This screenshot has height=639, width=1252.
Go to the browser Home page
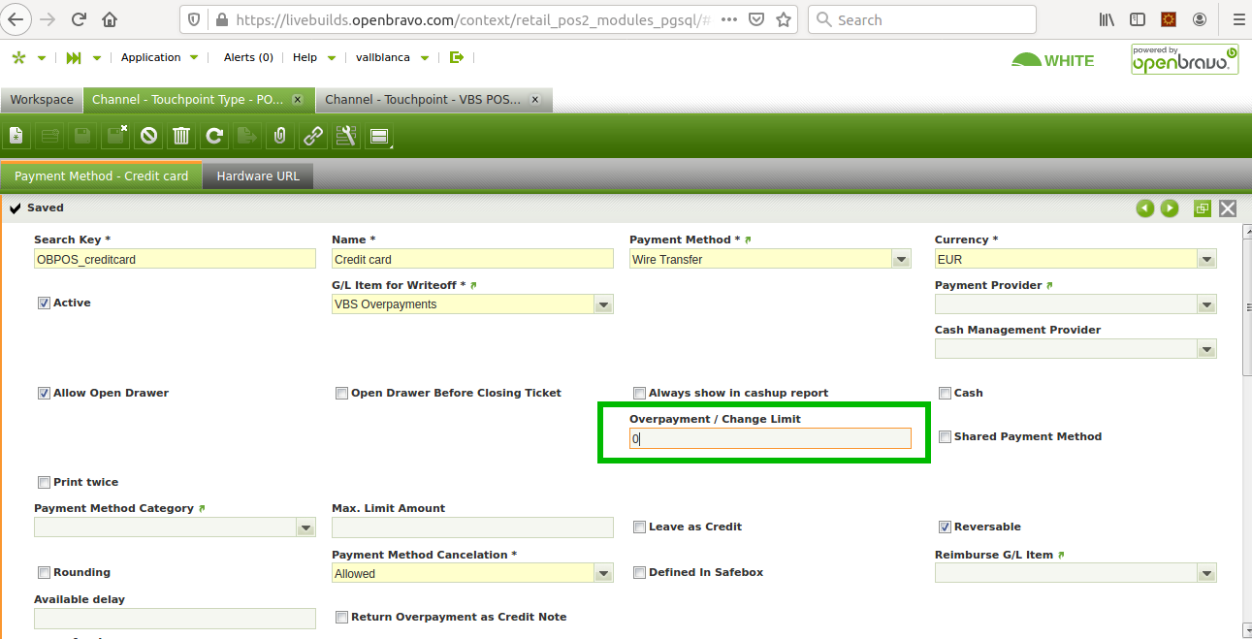(x=110, y=19)
